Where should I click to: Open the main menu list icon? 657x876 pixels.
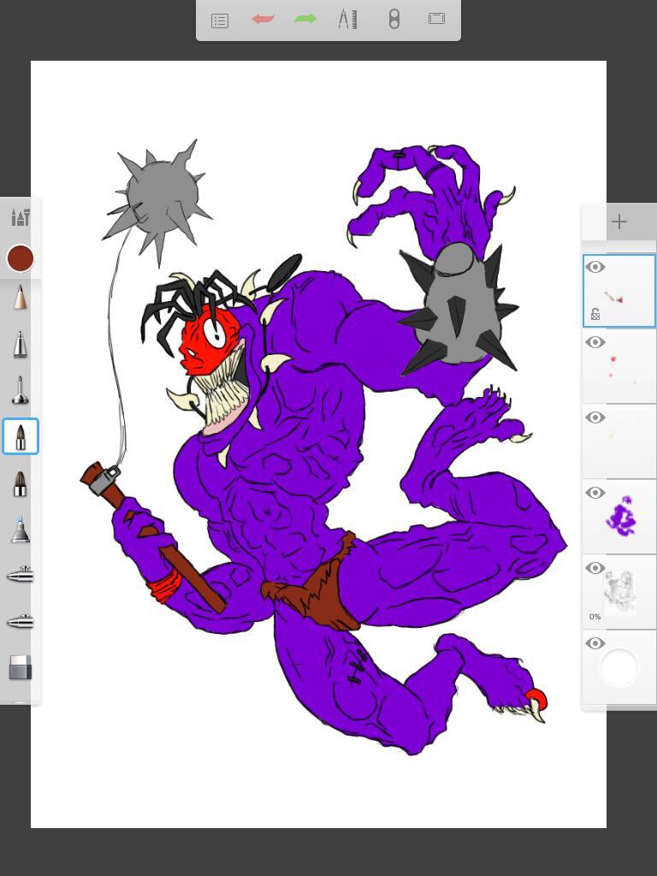pos(220,21)
